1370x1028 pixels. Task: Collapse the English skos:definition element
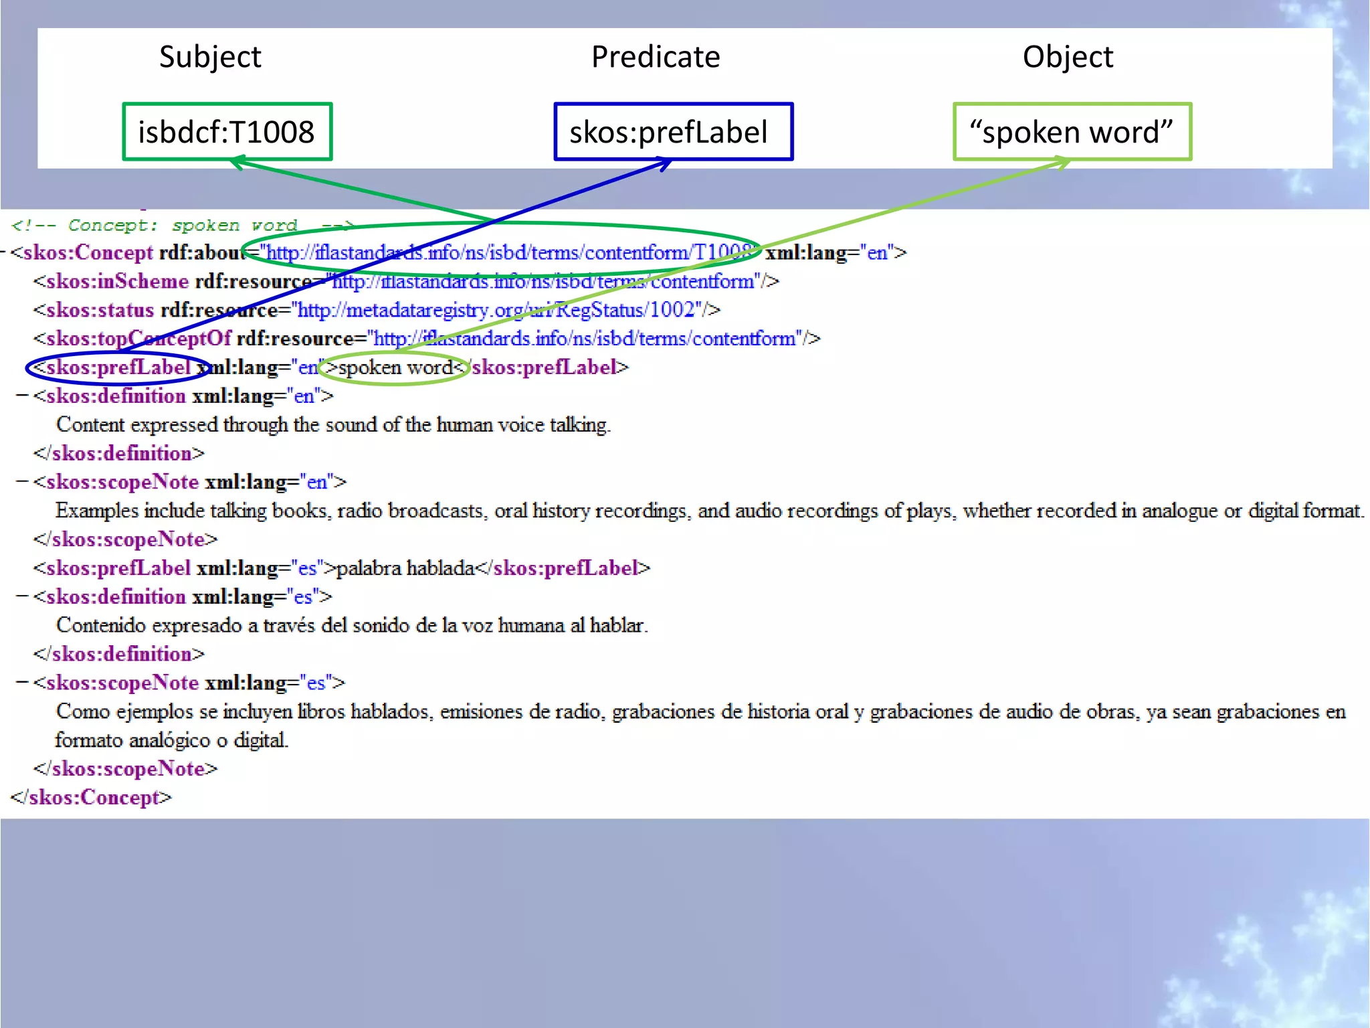click(22, 396)
